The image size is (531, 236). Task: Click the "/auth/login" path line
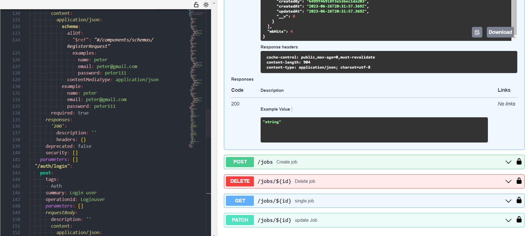(x=53, y=166)
